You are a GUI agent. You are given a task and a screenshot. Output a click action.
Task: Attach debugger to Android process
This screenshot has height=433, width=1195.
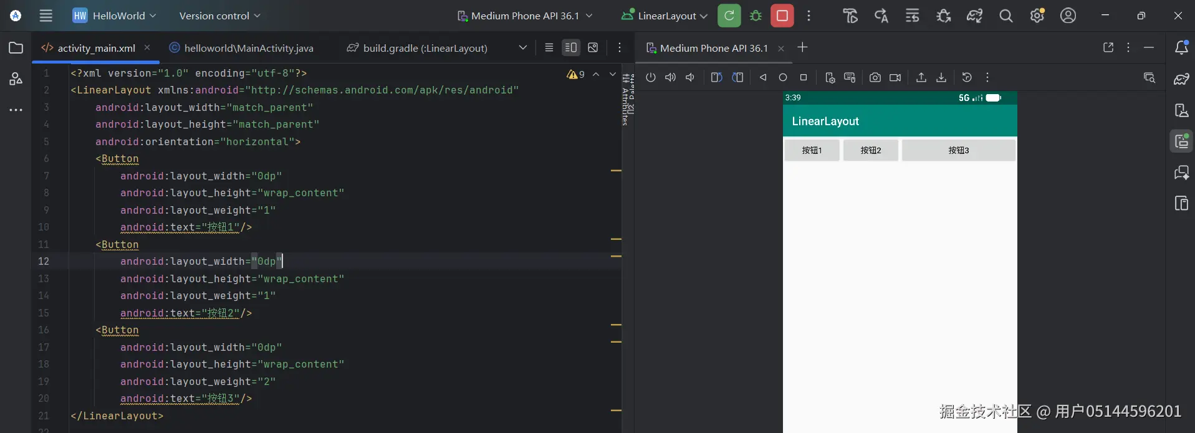[x=944, y=16]
